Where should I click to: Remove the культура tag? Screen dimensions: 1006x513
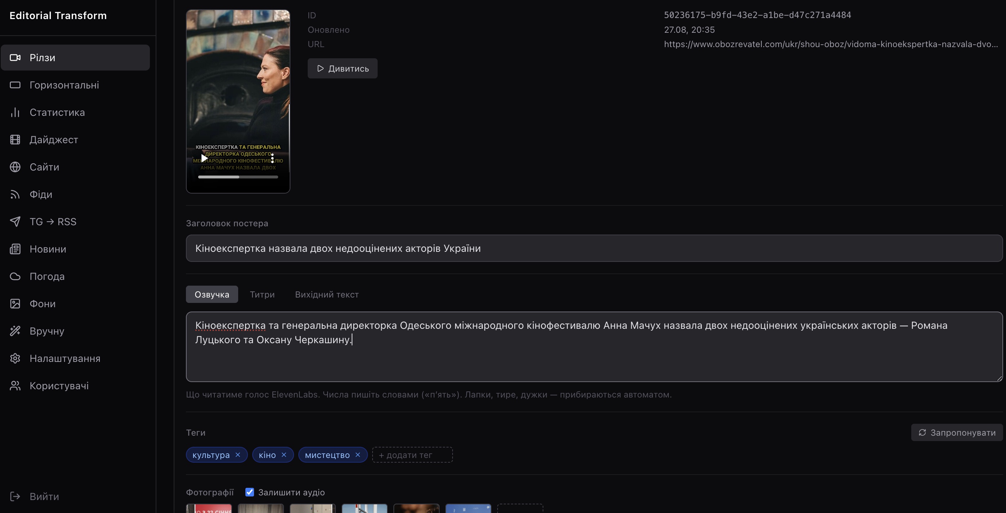[x=238, y=454]
